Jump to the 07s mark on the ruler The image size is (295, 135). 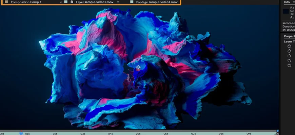tap(193, 134)
